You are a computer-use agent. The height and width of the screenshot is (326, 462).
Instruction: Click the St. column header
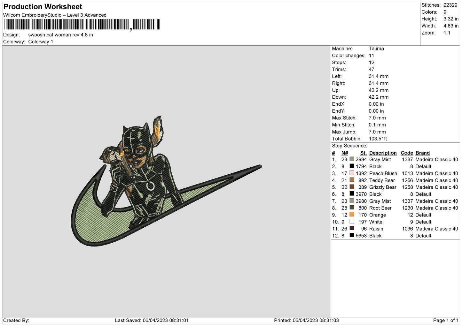point(363,153)
